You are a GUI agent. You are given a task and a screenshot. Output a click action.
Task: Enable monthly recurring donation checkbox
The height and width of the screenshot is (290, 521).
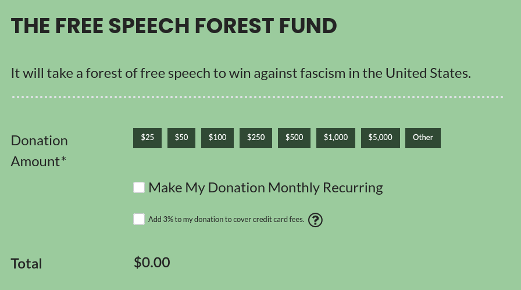[x=139, y=187]
